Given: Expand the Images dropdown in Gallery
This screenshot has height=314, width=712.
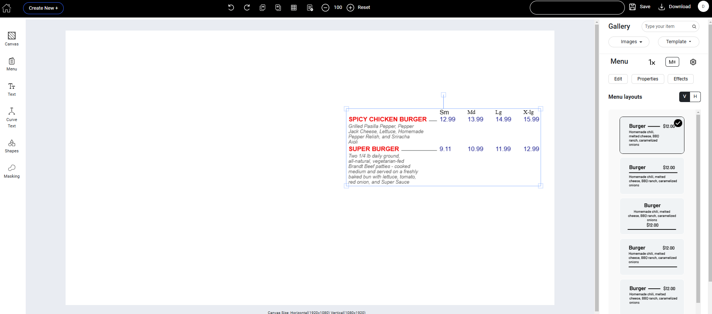Looking at the screenshot, I should coord(629,42).
